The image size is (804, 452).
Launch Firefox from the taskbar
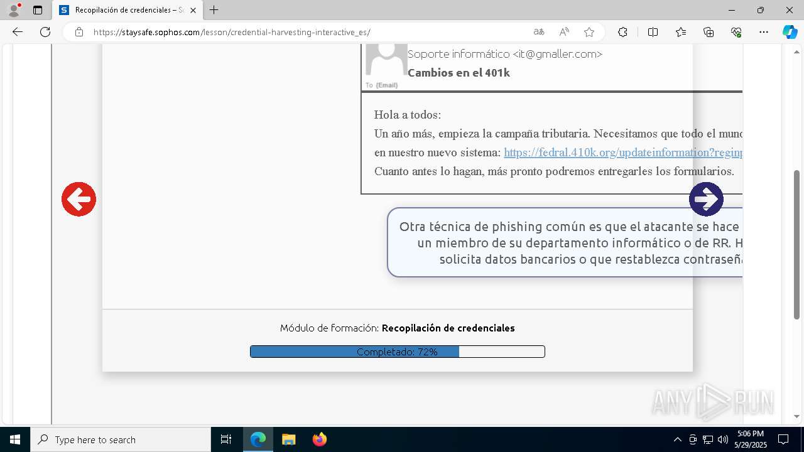(320, 439)
